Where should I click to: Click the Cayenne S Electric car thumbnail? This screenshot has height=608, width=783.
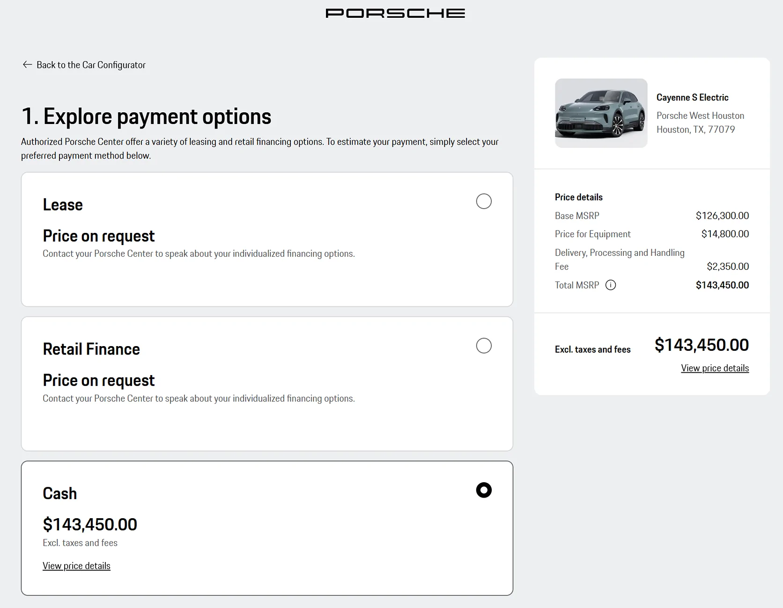pos(601,113)
